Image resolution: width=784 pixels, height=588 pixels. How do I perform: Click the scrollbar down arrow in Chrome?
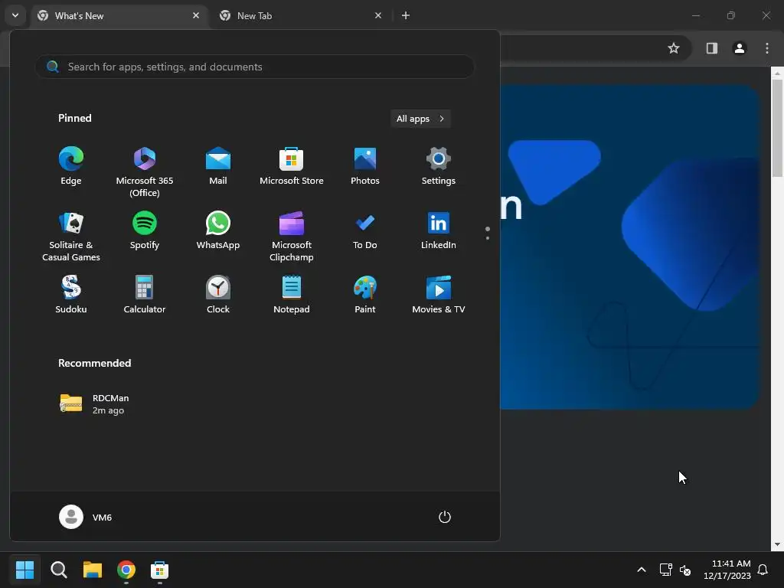click(x=777, y=544)
